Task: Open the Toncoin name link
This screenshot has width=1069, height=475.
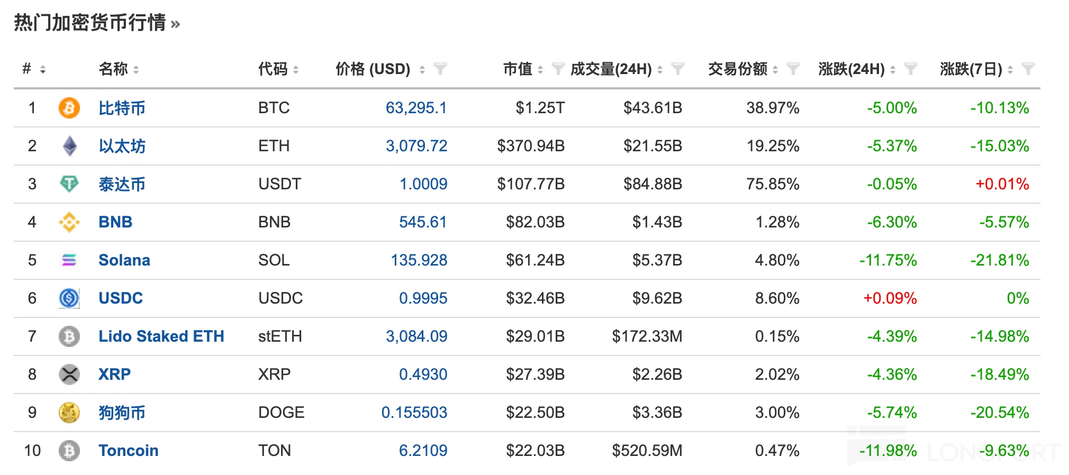Action: tap(128, 451)
